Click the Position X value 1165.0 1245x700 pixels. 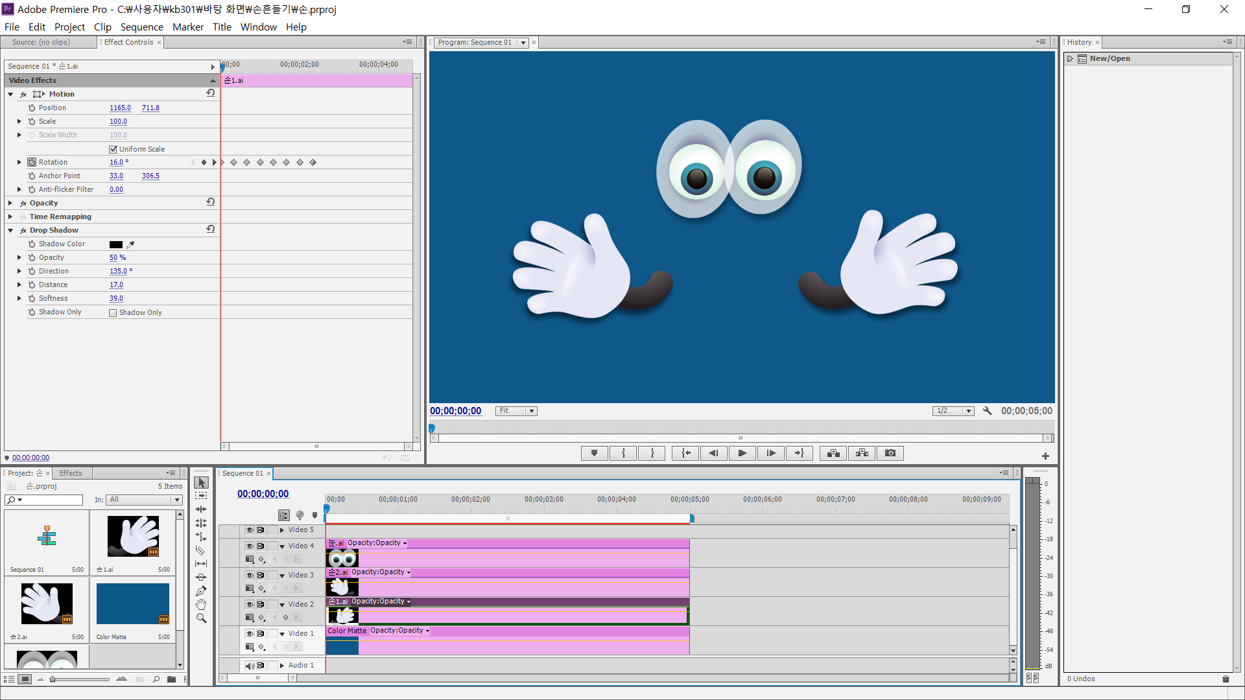pyautogui.click(x=120, y=108)
